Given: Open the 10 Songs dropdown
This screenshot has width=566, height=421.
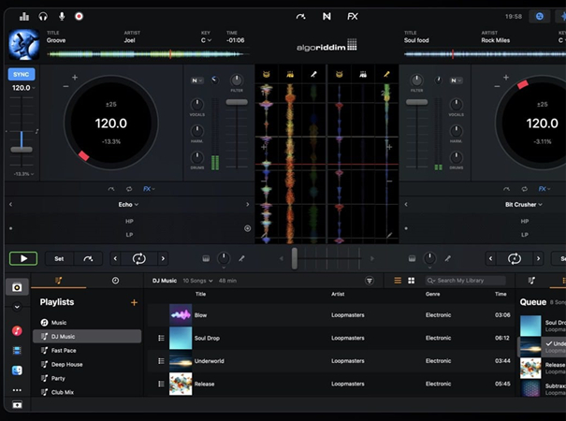Looking at the screenshot, I should click(197, 281).
